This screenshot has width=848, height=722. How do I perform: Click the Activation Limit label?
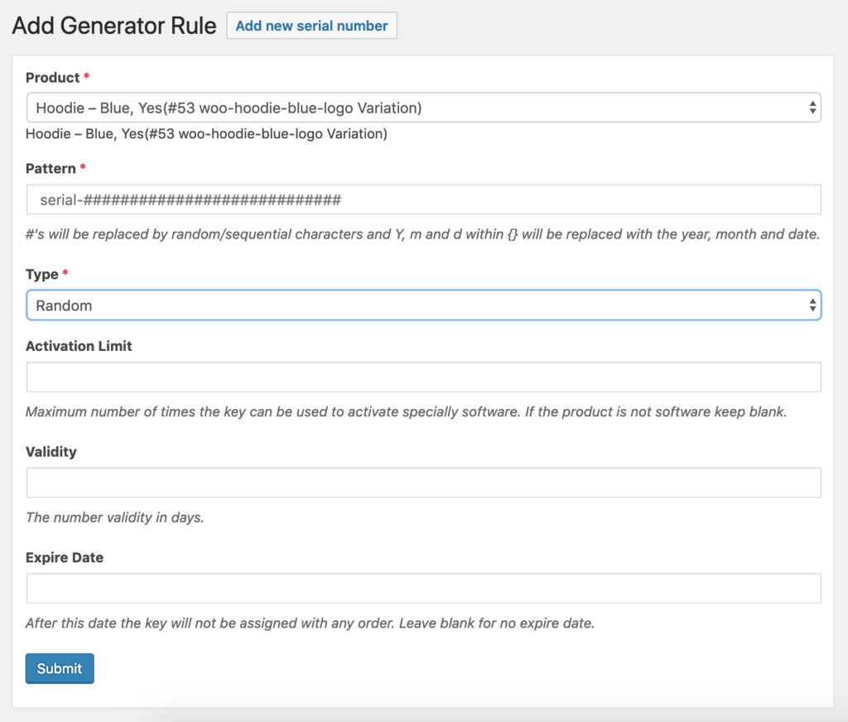click(79, 346)
